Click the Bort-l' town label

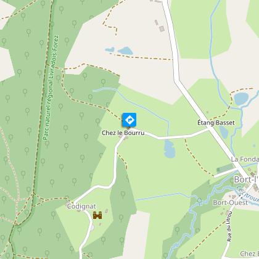click(x=246, y=179)
